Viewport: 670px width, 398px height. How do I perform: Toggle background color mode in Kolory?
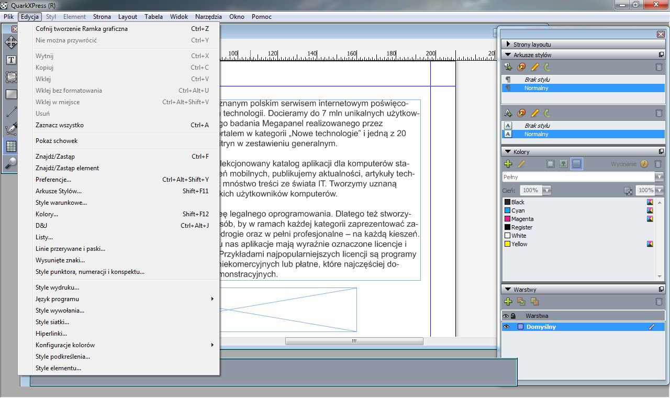(x=576, y=164)
